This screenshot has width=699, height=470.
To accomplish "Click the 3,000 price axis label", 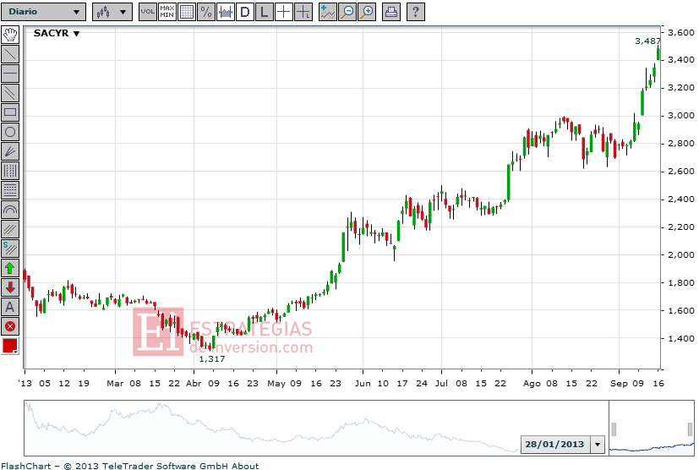I will point(681,116).
